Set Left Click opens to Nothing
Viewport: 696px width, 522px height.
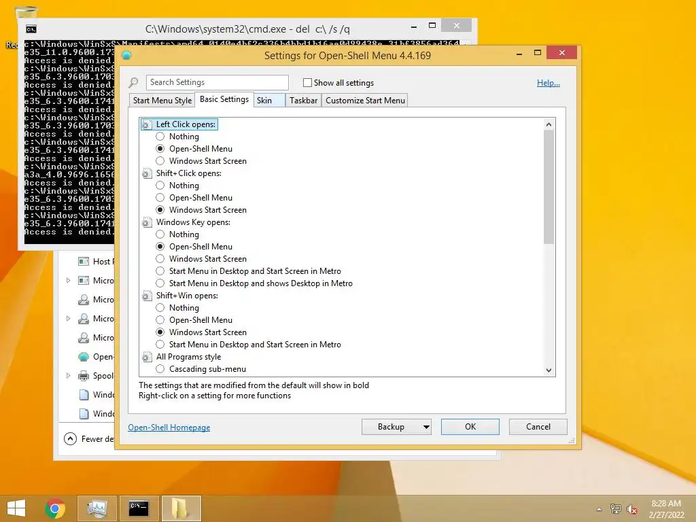[x=160, y=137]
